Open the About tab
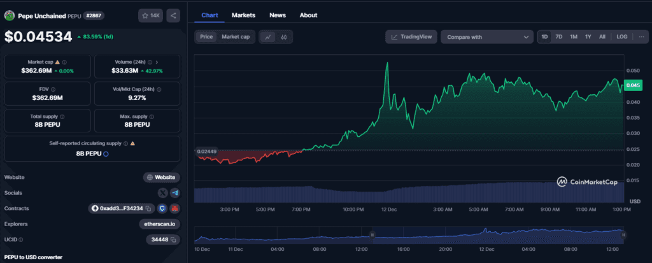 pos(309,15)
